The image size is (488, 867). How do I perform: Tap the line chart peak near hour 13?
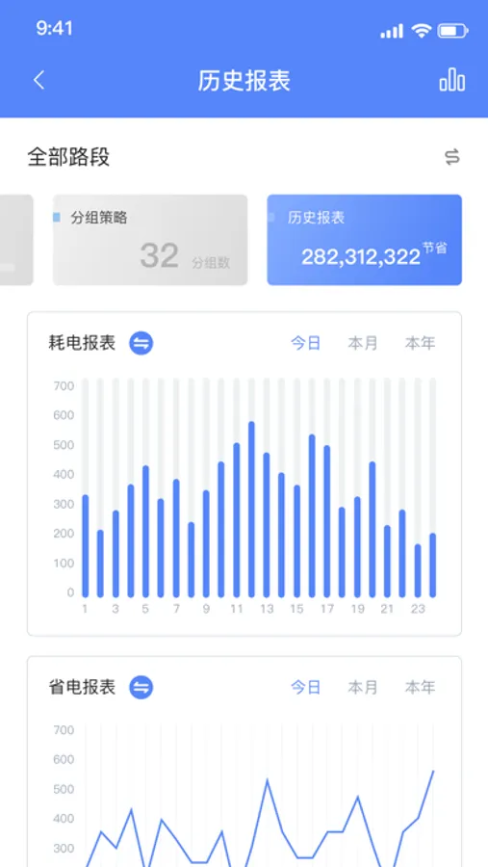click(268, 779)
